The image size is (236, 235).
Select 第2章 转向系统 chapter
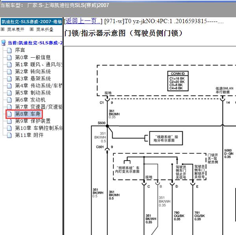pos(33,72)
